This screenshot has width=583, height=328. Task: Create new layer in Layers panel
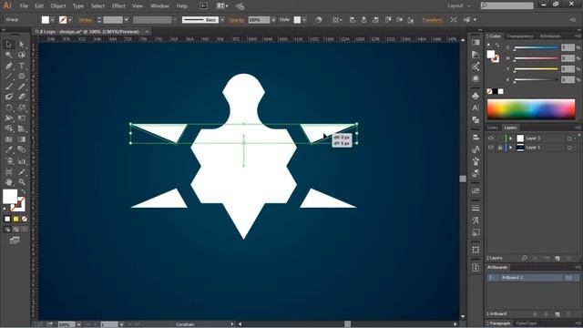click(557, 258)
